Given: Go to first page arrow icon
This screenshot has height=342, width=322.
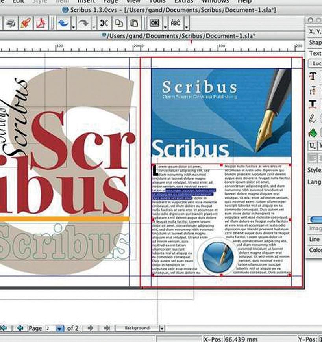Looking at the screenshot, I should point(4,328).
